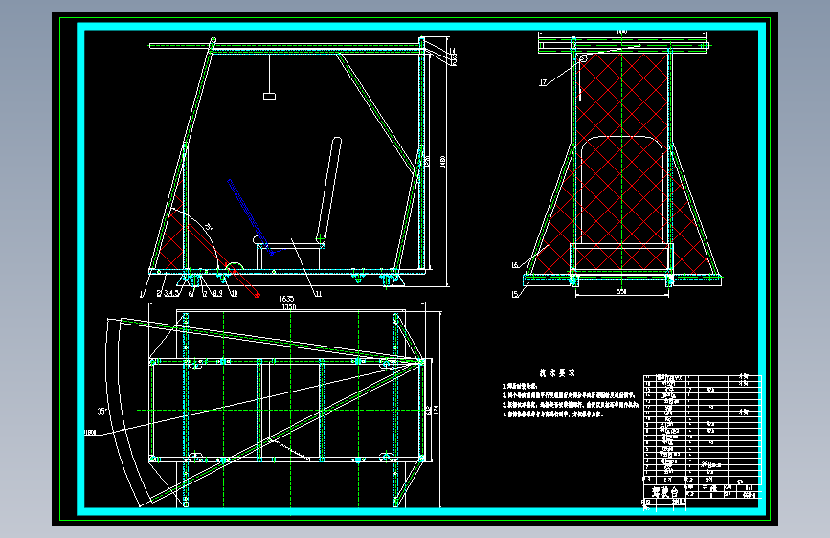
Task: Click the '技术要求' heading
Action: [x=557, y=372]
